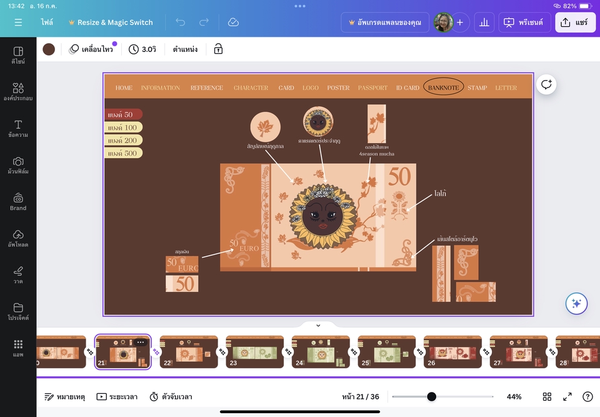Toggle the page lock icon

(218, 49)
